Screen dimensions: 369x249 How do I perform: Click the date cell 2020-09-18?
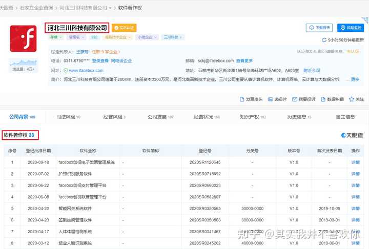tap(38, 162)
